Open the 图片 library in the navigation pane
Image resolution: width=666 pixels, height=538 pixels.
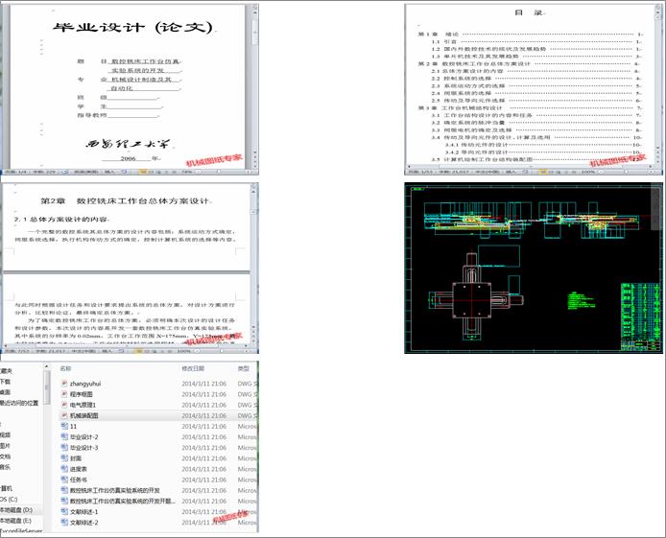pos(5,446)
